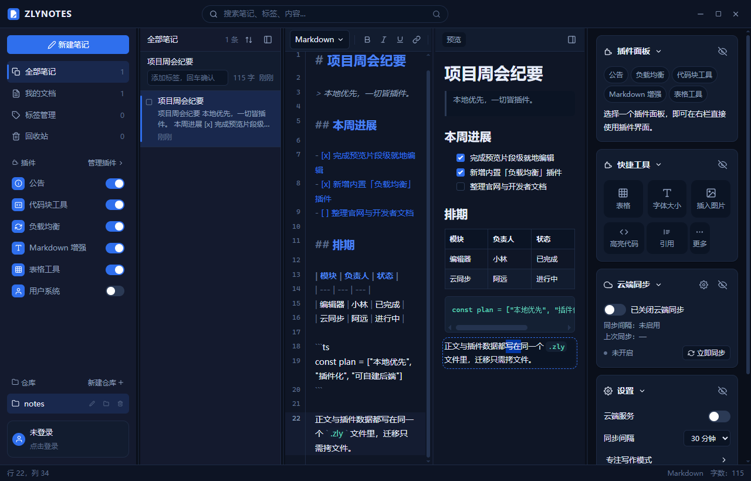Select 我的文档 in the sidebar
751x481 pixels.
coord(68,93)
